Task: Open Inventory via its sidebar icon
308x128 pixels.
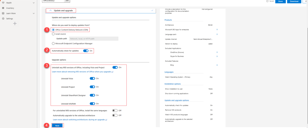Action: point(3,8)
